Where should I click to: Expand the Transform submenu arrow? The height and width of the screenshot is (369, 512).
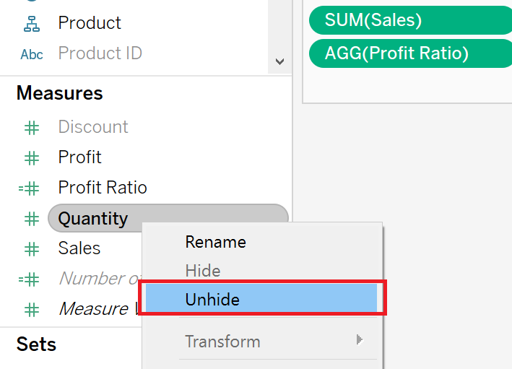360,339
